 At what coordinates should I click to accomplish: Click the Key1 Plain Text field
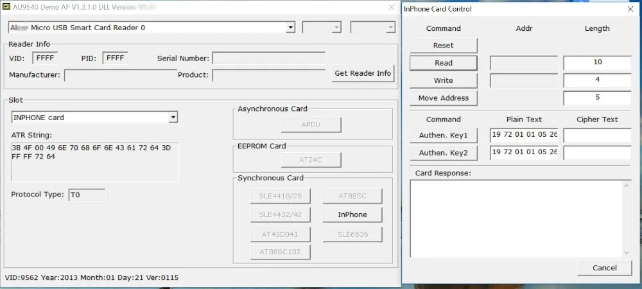tap(524, 136)
